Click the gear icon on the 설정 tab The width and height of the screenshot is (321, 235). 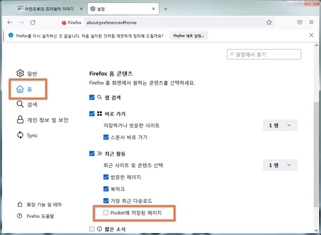click(93, 9)
